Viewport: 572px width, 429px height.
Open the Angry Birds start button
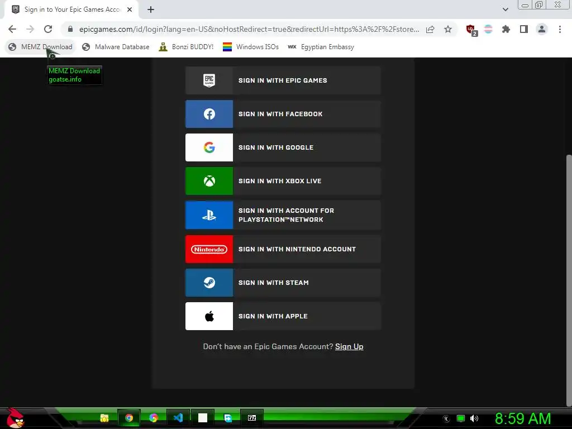[x=15, y=418]
